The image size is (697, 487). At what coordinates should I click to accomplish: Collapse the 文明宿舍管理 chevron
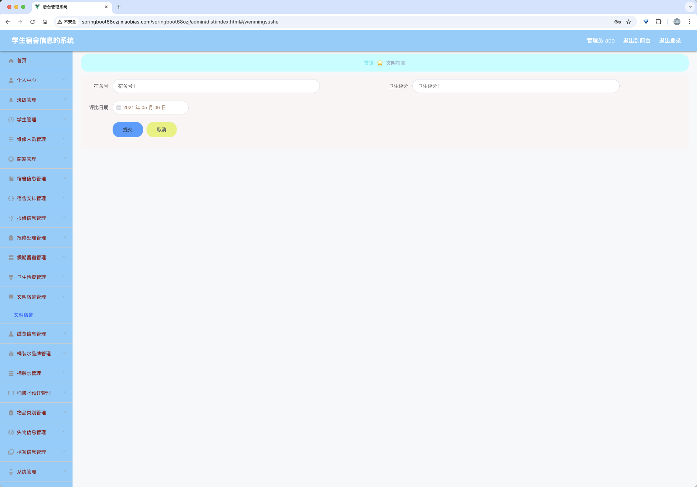click(x=64, y=297)
